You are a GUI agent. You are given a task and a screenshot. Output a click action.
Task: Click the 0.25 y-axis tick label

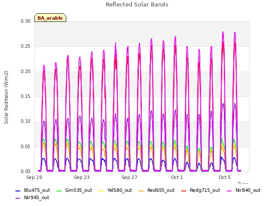point(26,46)
